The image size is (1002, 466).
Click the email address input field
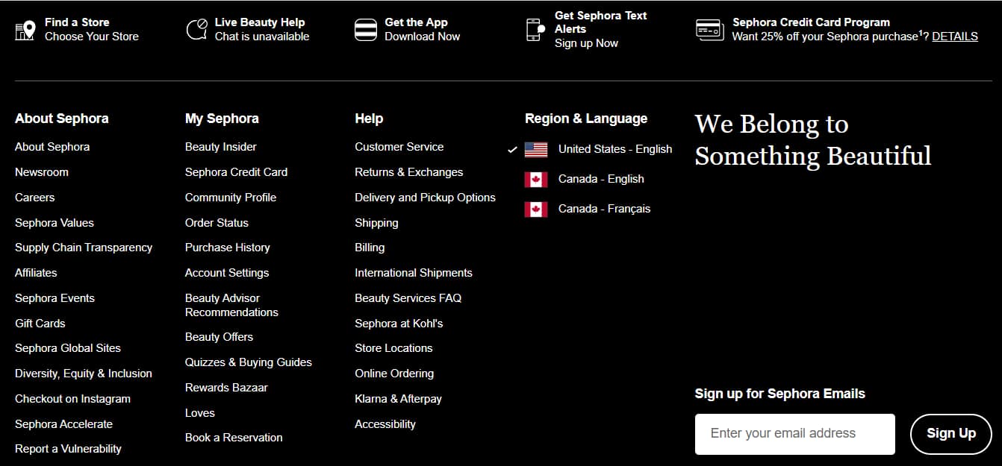(x=794, y=433)
